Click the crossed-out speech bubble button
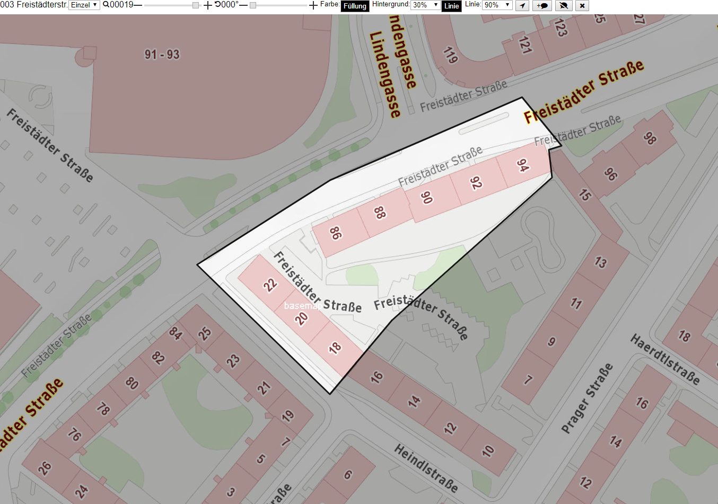This screenshot has width=718, height=504. click(x=563, y=5)
